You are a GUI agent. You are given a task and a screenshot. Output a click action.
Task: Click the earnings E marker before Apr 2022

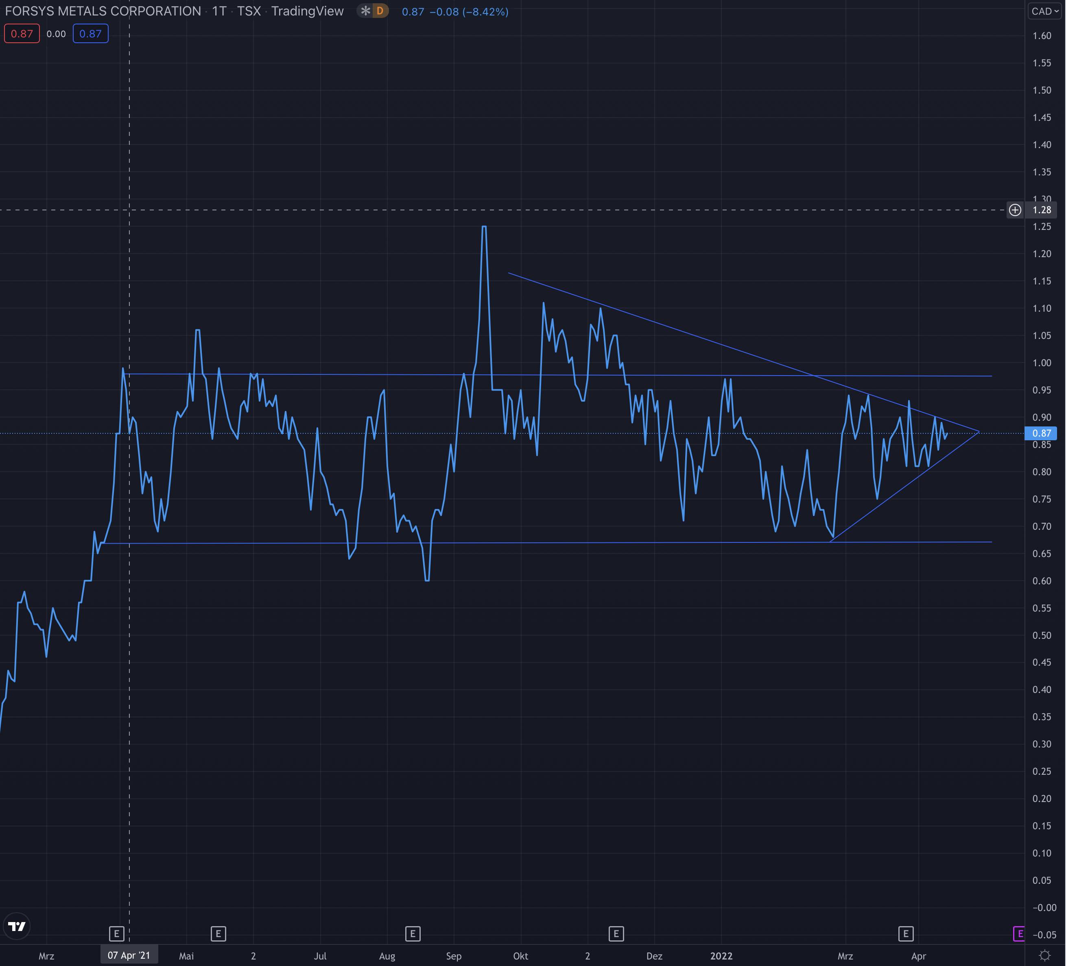coord(906,933)
